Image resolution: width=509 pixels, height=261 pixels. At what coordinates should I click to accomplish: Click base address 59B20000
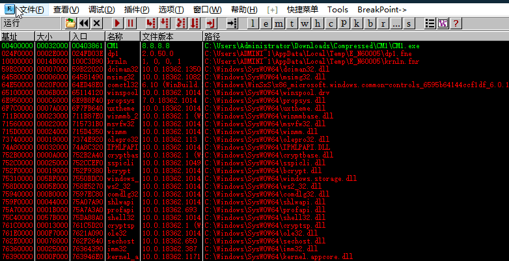pos(17,69)
